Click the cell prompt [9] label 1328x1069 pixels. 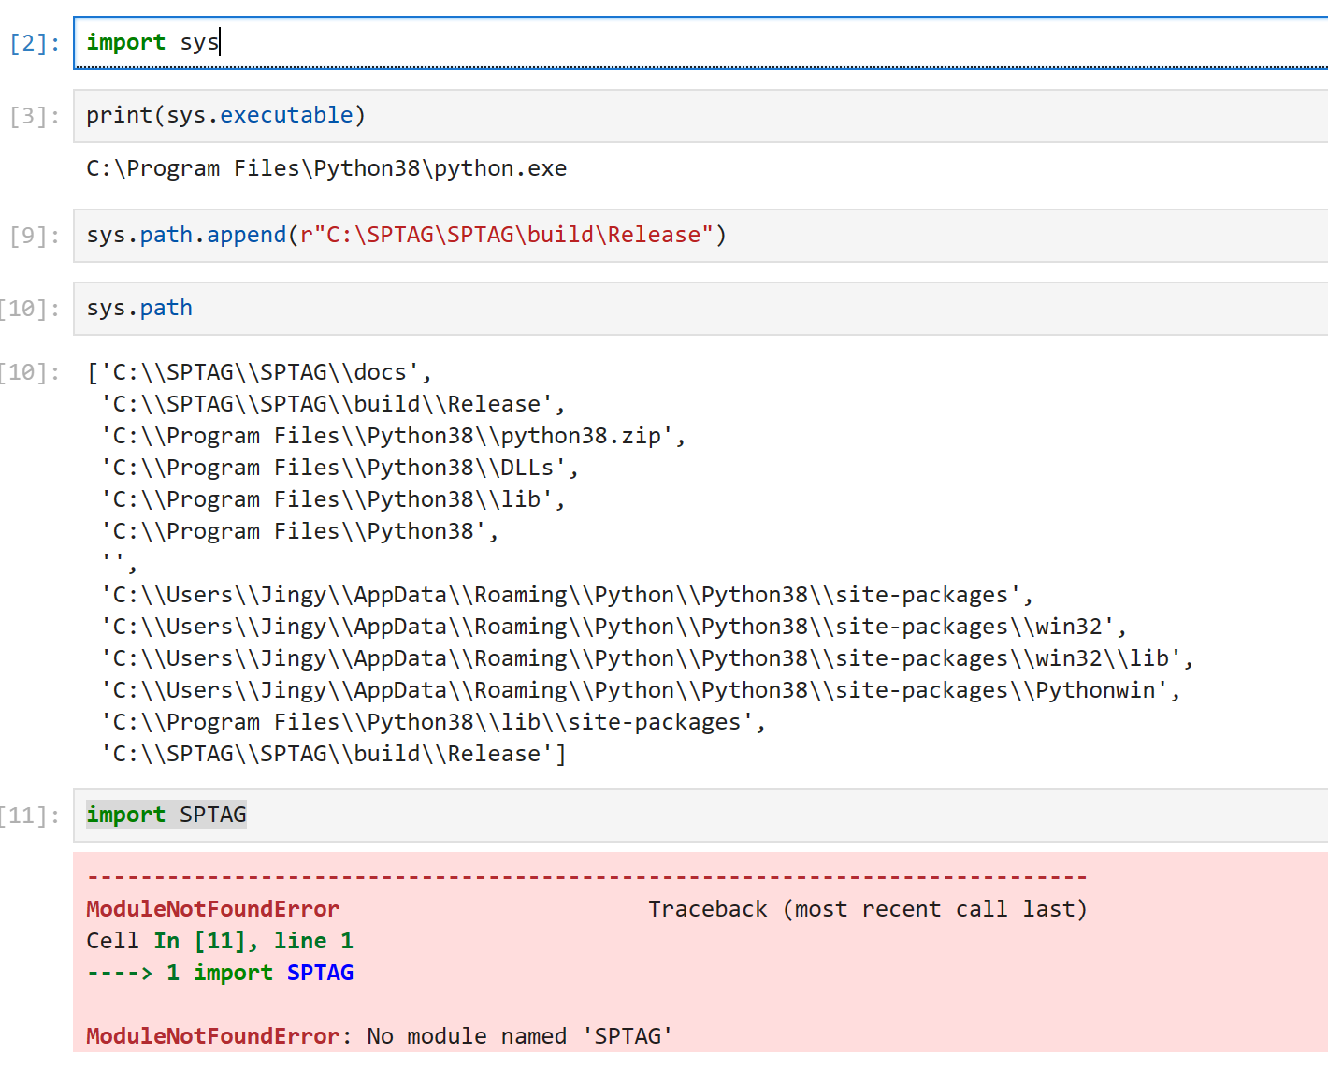click(x=34, y=234)
